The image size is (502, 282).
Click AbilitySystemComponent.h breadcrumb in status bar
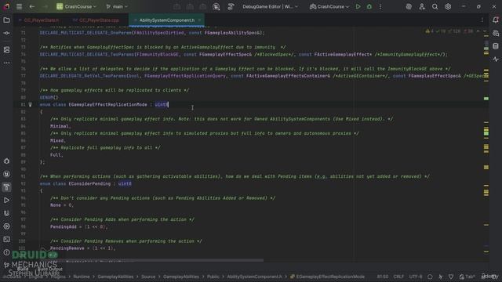pyautogui.click(x=254, y=277)
